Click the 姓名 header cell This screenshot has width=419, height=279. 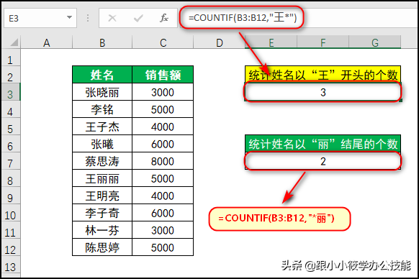tap(102, 75)
